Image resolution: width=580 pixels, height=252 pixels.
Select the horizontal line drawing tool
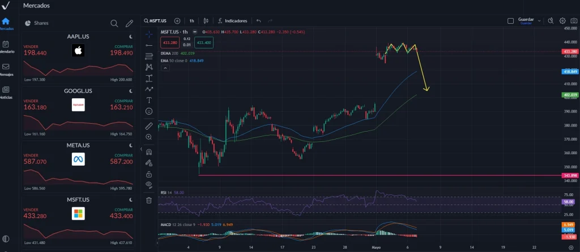(x=149, y=45)
